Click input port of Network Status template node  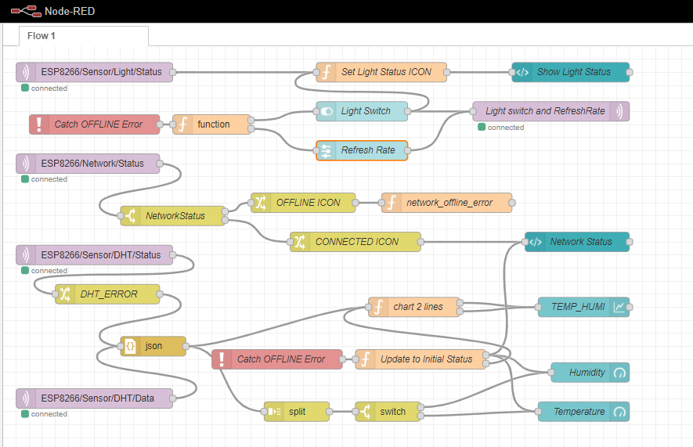525,242
